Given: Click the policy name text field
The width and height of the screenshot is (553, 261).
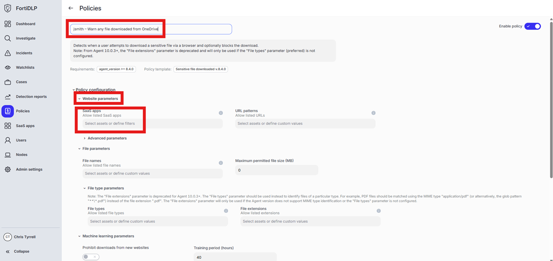Looking at the screenshot, I should click(151, 29).
